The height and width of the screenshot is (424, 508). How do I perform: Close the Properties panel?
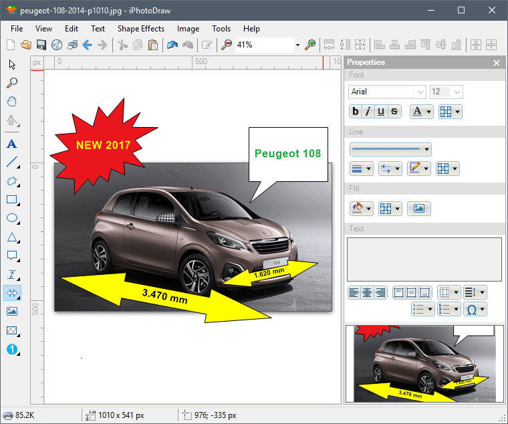(497, 63)
